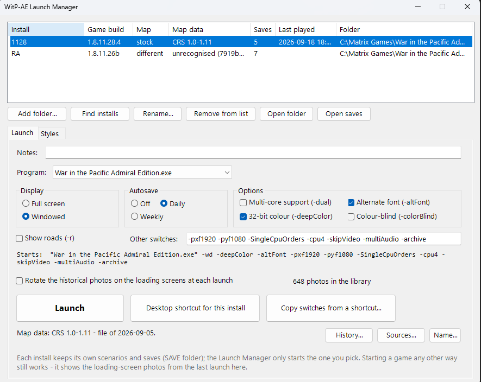Select the 1128 install row
481x382 pixels.
click(241, 42)
